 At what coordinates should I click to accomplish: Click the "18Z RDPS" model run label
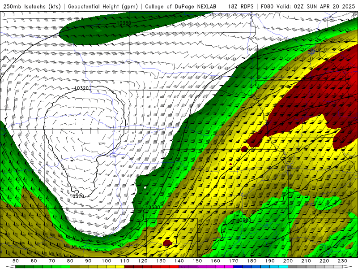tap(241, 6)
